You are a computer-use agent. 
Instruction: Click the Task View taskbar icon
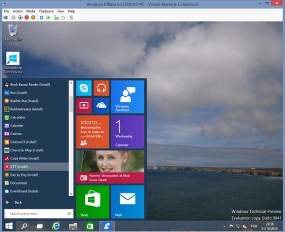coord(40,226)
